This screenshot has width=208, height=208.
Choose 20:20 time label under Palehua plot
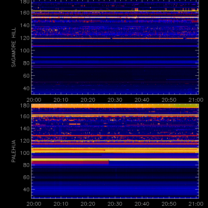click(x=88, y=204)
